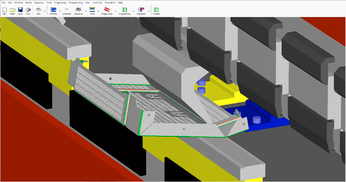Open the Help menu
346x182 pixels.
point(120,3)
